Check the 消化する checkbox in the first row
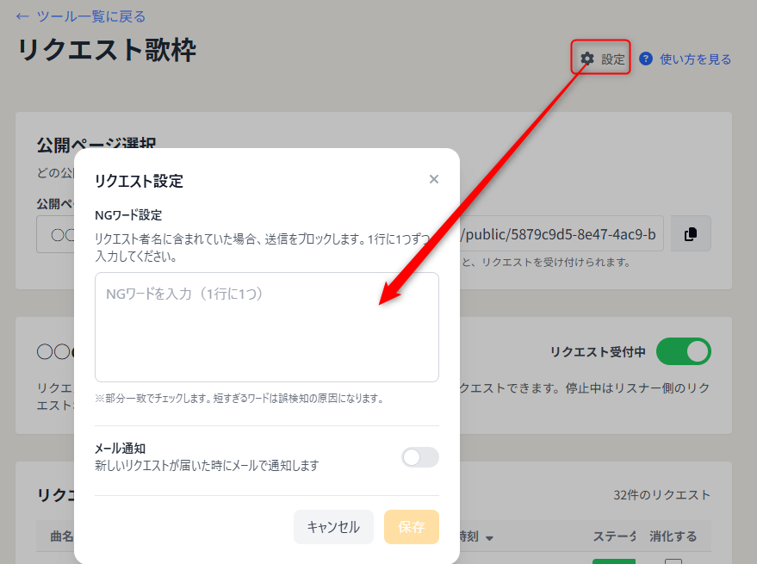The width and height of the screenshot is (757, 564). (674, 560)
